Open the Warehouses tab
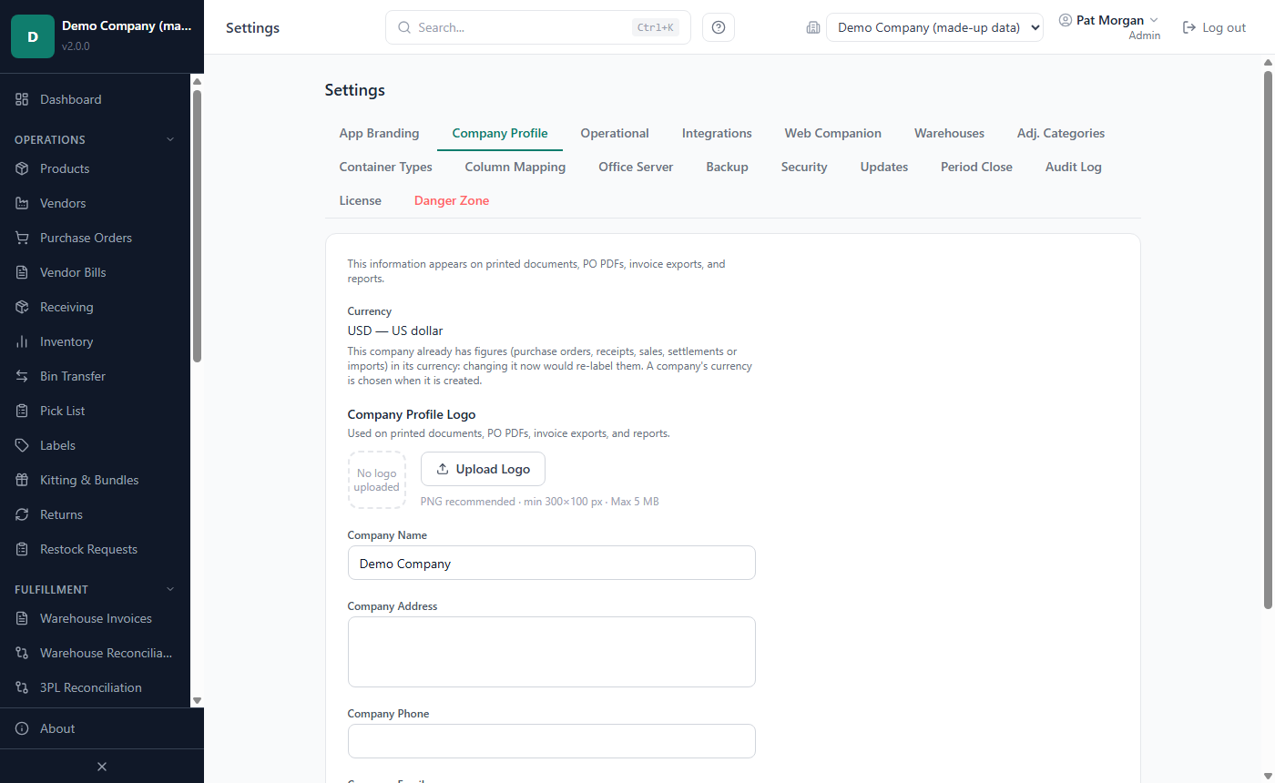1275x783 pixels. [949, 133]
